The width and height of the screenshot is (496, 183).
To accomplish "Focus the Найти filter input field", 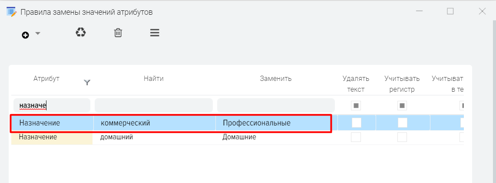I will (x=154, y=106).
